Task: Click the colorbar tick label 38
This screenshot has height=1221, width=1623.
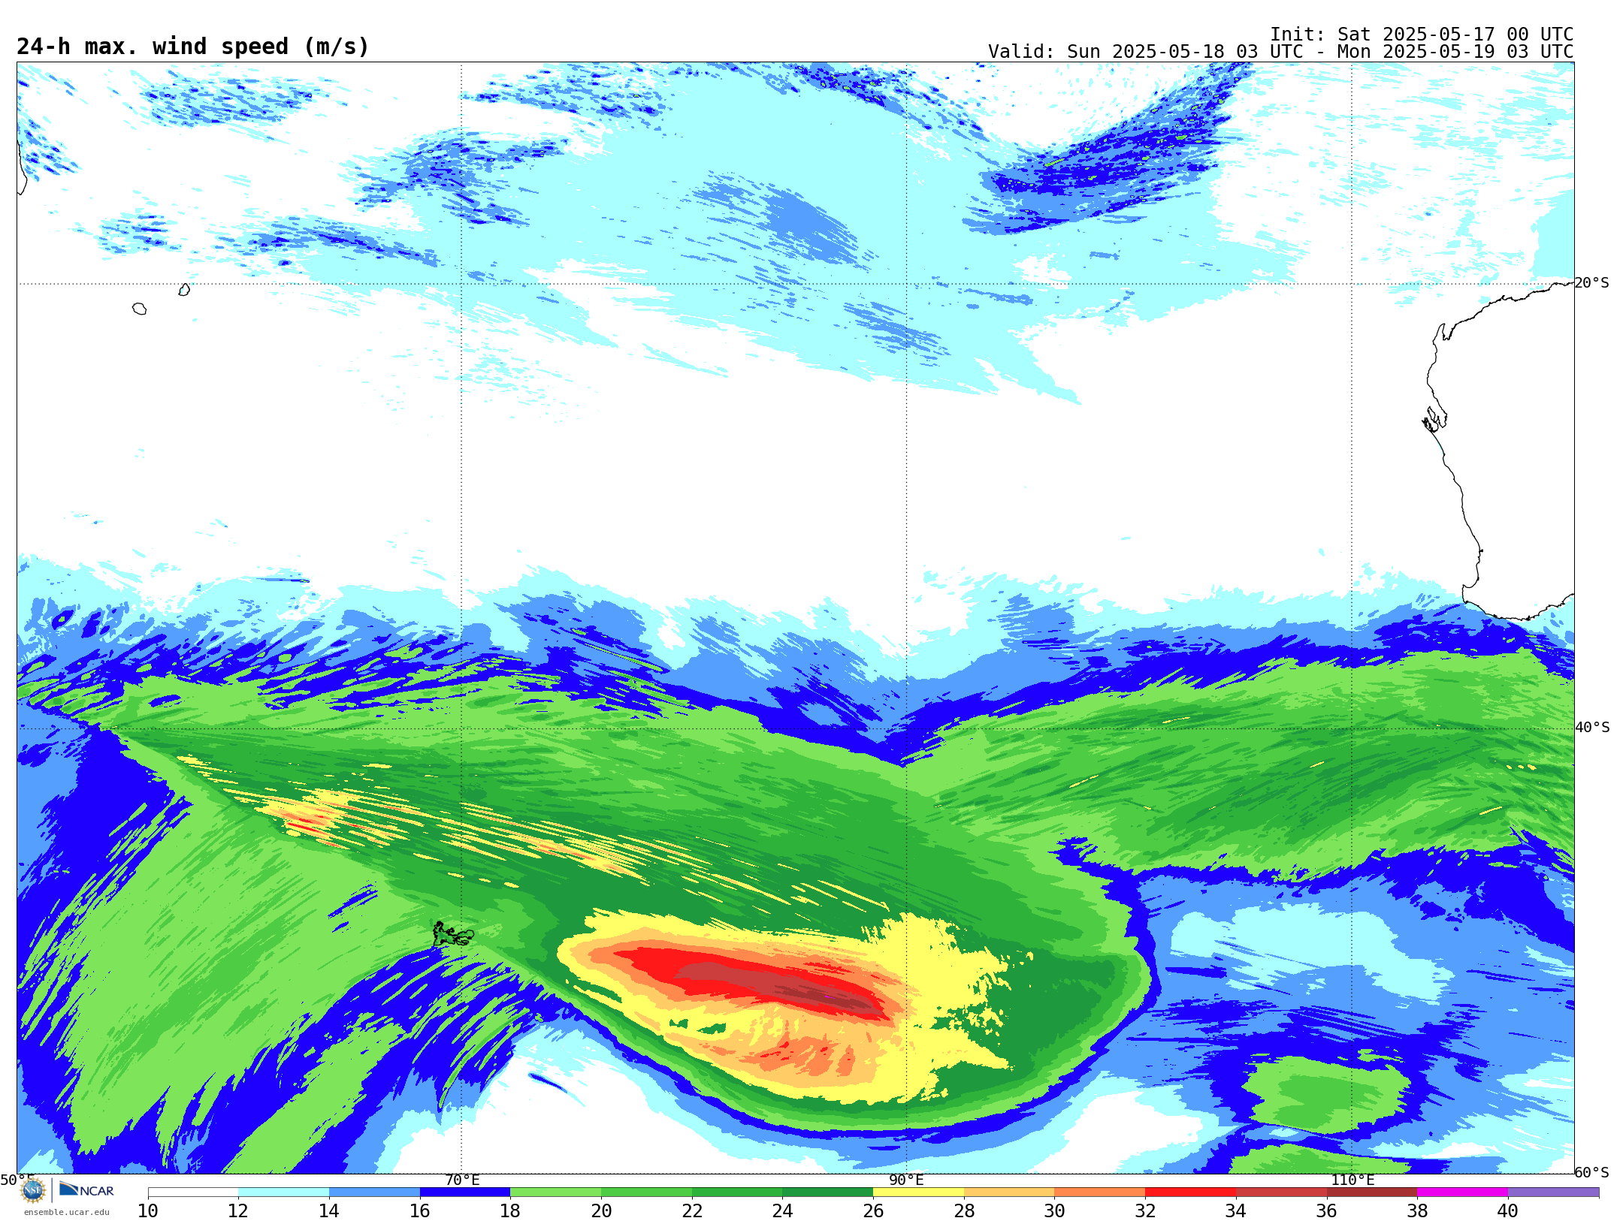Action: [1417, 1210]
